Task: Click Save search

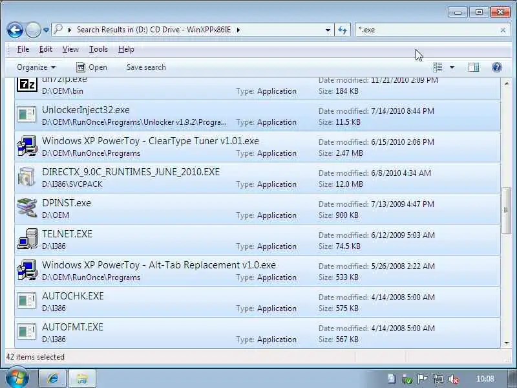Action: (146, 67)
